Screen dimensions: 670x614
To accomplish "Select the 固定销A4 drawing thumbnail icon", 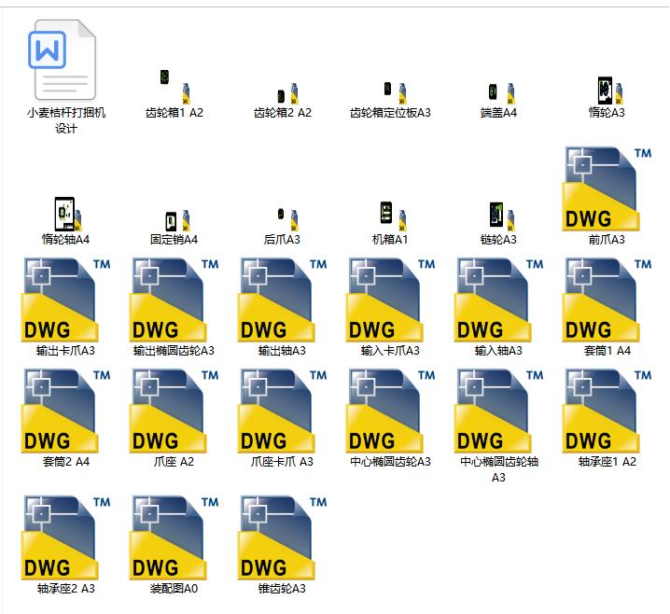I will [177, 220].
